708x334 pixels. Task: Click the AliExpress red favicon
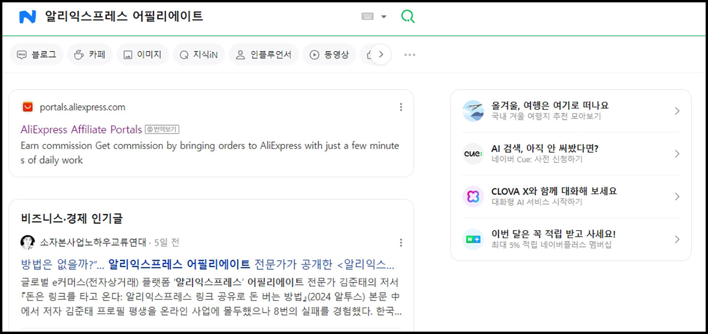point(28,107)
